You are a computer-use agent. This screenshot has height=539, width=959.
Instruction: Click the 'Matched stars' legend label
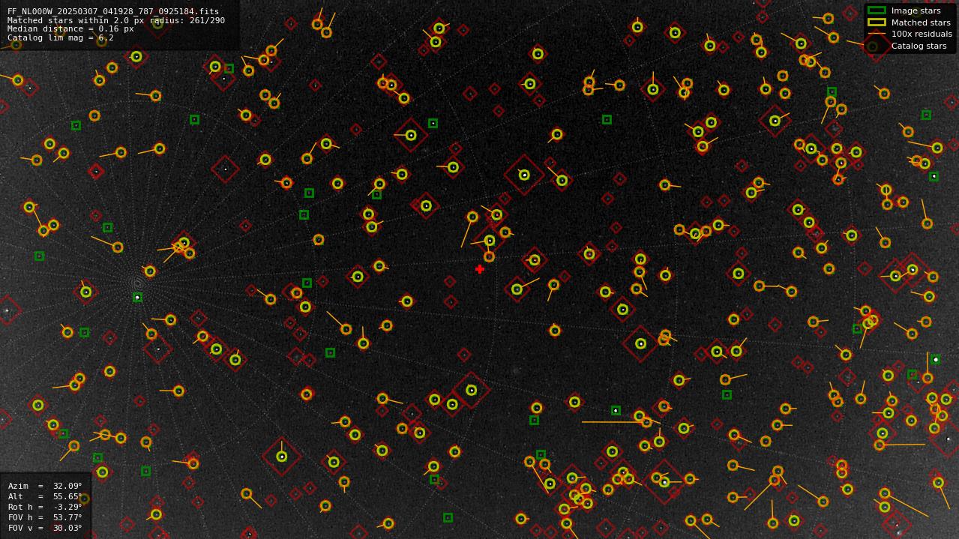point(921,22)
